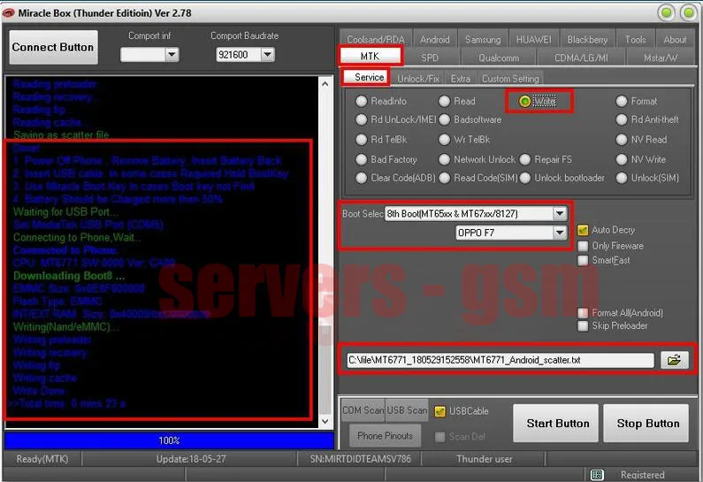Click the Connect Button
The width and height of the screenshot is (703, 482).
(x=53, y=47)
